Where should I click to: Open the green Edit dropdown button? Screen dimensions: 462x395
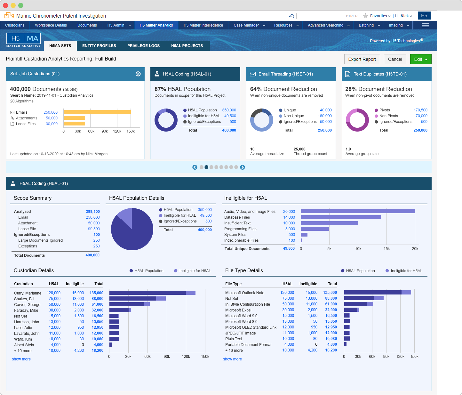421,59
